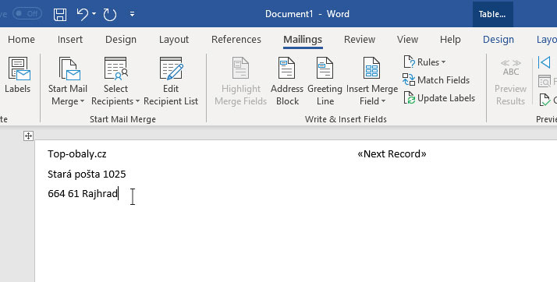The width and height of the screenshot is (557, 282).
Task: Click Preview Results ABC icon
Action: pos(511,68)
